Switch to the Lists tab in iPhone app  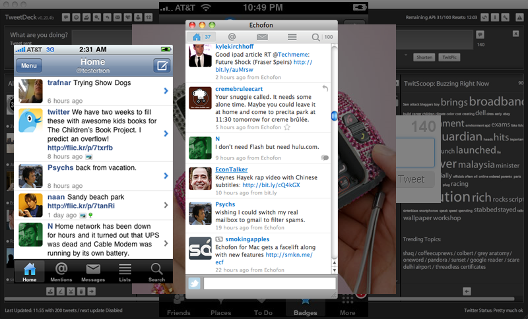coord(125,272)
